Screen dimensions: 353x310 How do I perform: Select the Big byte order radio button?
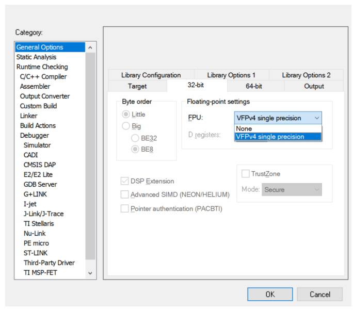click(x=126, y=126)
